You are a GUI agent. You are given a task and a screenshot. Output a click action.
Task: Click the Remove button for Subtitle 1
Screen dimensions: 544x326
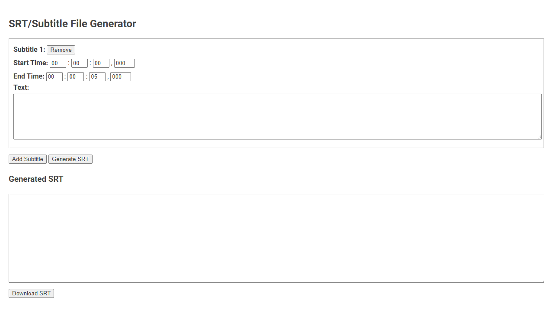pos(61,50)
